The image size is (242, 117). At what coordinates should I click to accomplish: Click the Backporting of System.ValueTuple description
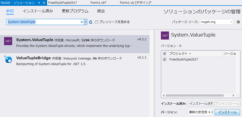pyautogui.click(x=51, y=64)
